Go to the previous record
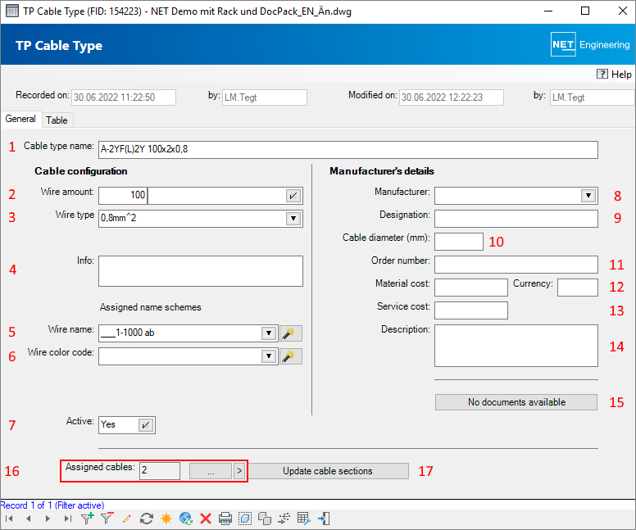Screen dimensions: 636x530 [x=29, y=519]
